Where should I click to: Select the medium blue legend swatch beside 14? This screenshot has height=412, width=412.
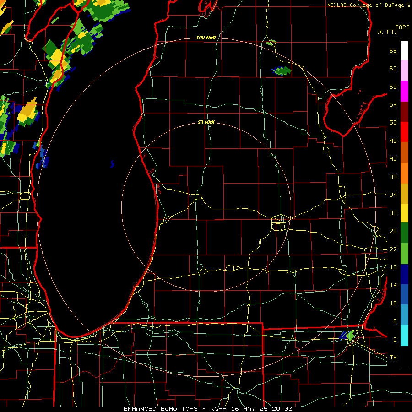404,294
